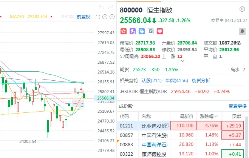Viewport: 249px width, 158px height.
Task: Click the 平均价 25612.96 value
Action: 229,50
